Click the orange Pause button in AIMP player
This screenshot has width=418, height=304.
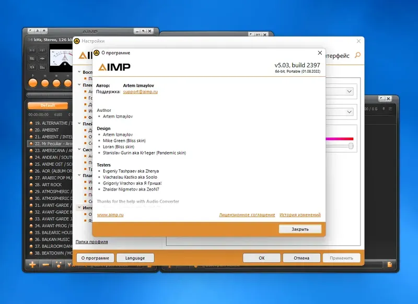click(45, 83)
